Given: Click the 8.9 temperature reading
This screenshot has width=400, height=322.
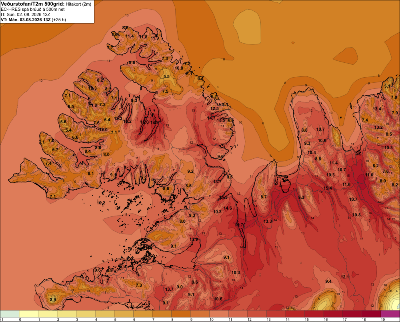Looking at the screenshot, I should [x=110, y=270].
